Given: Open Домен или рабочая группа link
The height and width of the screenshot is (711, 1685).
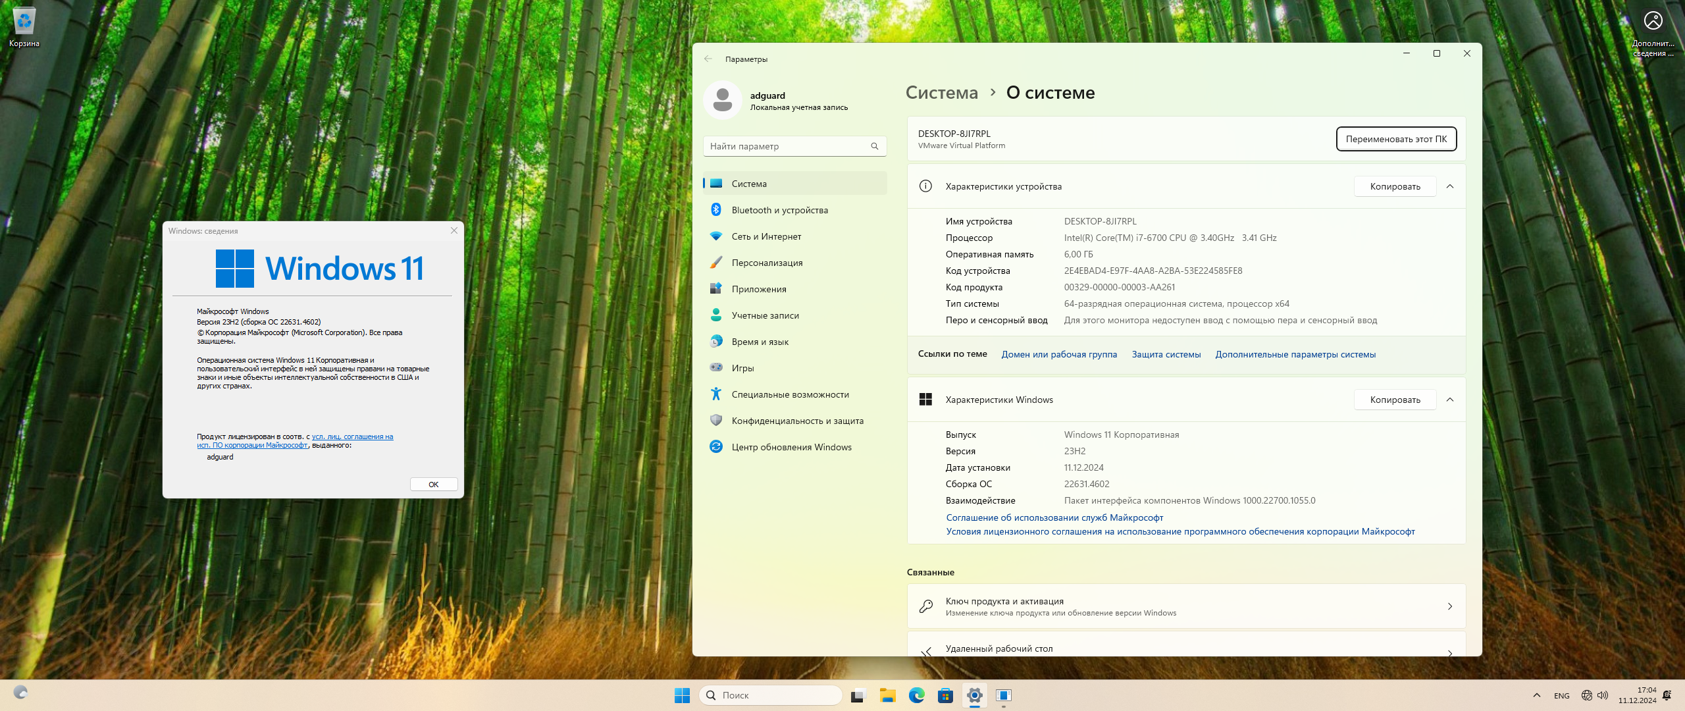Looking at the screenshot, I should (x=1059, y=354).
